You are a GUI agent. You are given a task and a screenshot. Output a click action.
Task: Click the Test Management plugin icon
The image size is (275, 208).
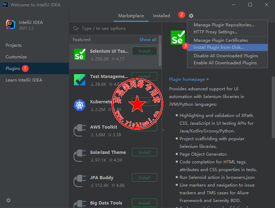[80, 80]
